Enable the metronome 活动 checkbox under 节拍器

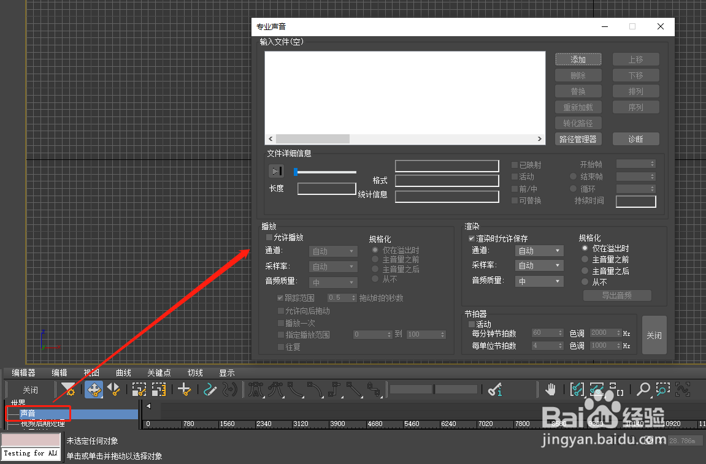472,324
